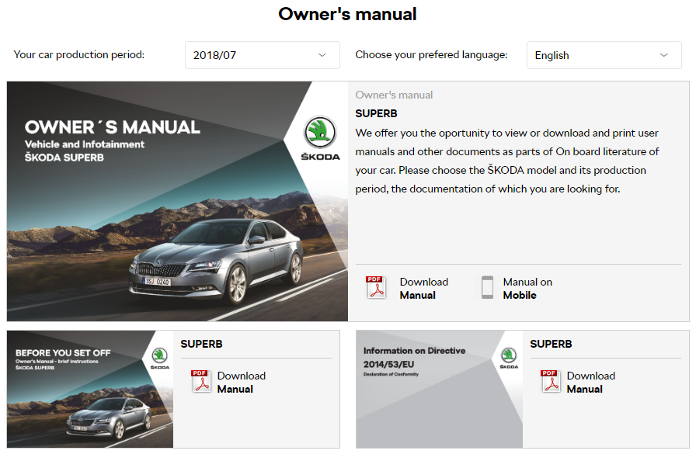The height and width of the screenshot is (454, 696).
Task: Download the Before You Set Off brief instructions manual
Action: tap(241, 382)
